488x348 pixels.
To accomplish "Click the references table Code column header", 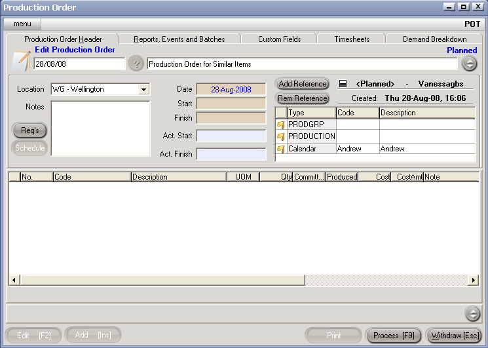I will coord(358,113).
